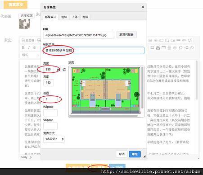Click the preview pane horizontal scrollbar
Image resolution: width=203 pixels, height=175 pixels.
104,116
